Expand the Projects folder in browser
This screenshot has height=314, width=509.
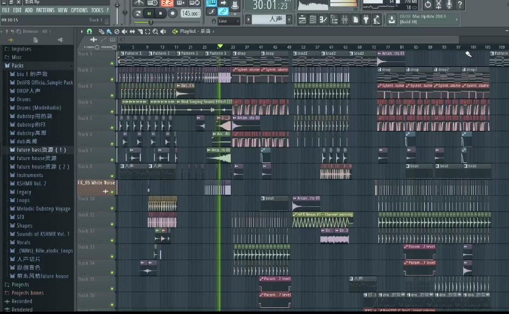(20, 284)
